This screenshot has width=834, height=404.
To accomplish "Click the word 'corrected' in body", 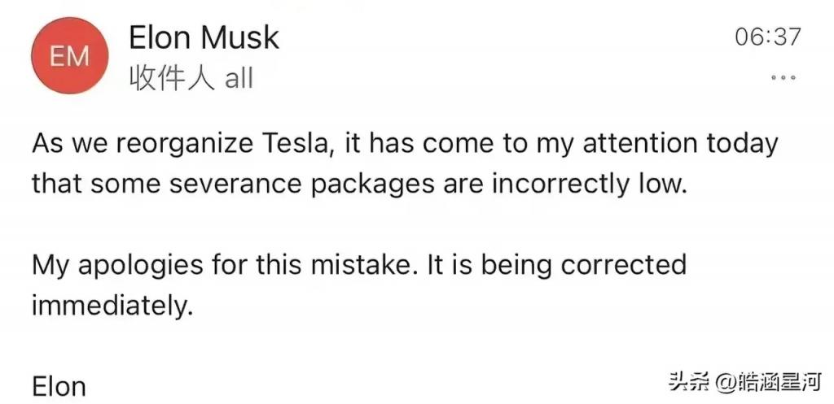I will point(623,264).
